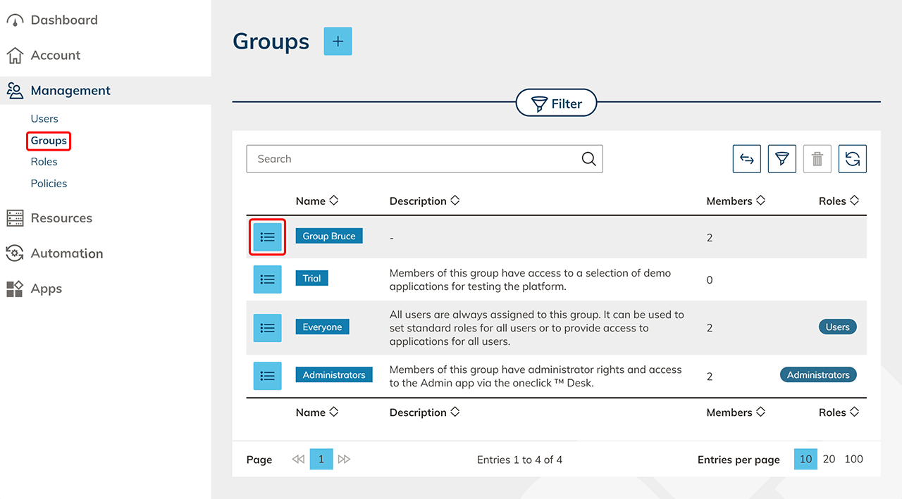The image size is (902, 499).
Task: Click the funnel filter icon in toolbar
Action: [x=781, y=159]
